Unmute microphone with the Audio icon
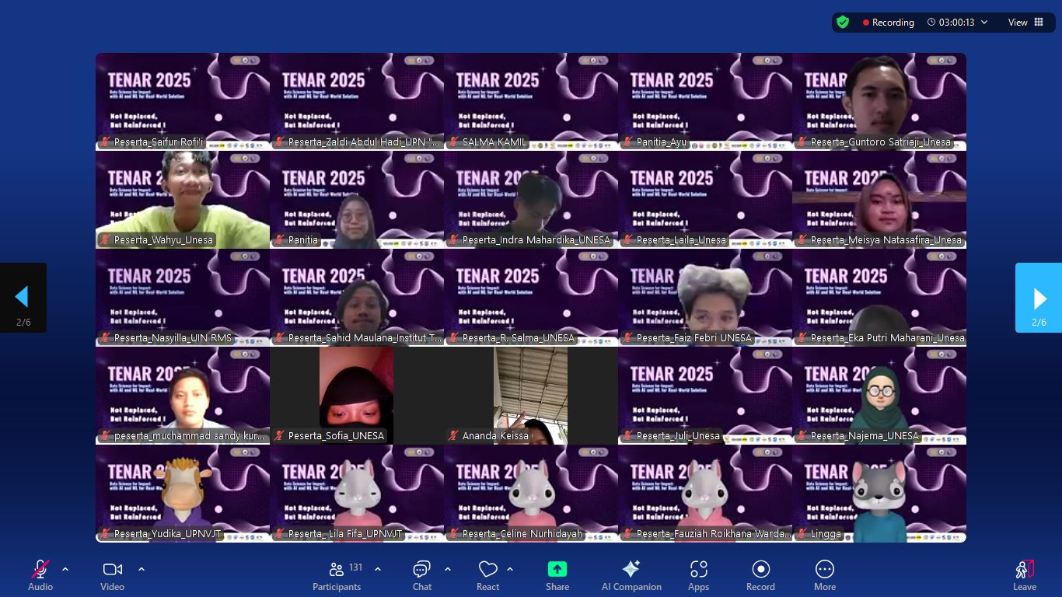Image resolution: width=1062 pixels, height=597 pixels. pos(40,570)
